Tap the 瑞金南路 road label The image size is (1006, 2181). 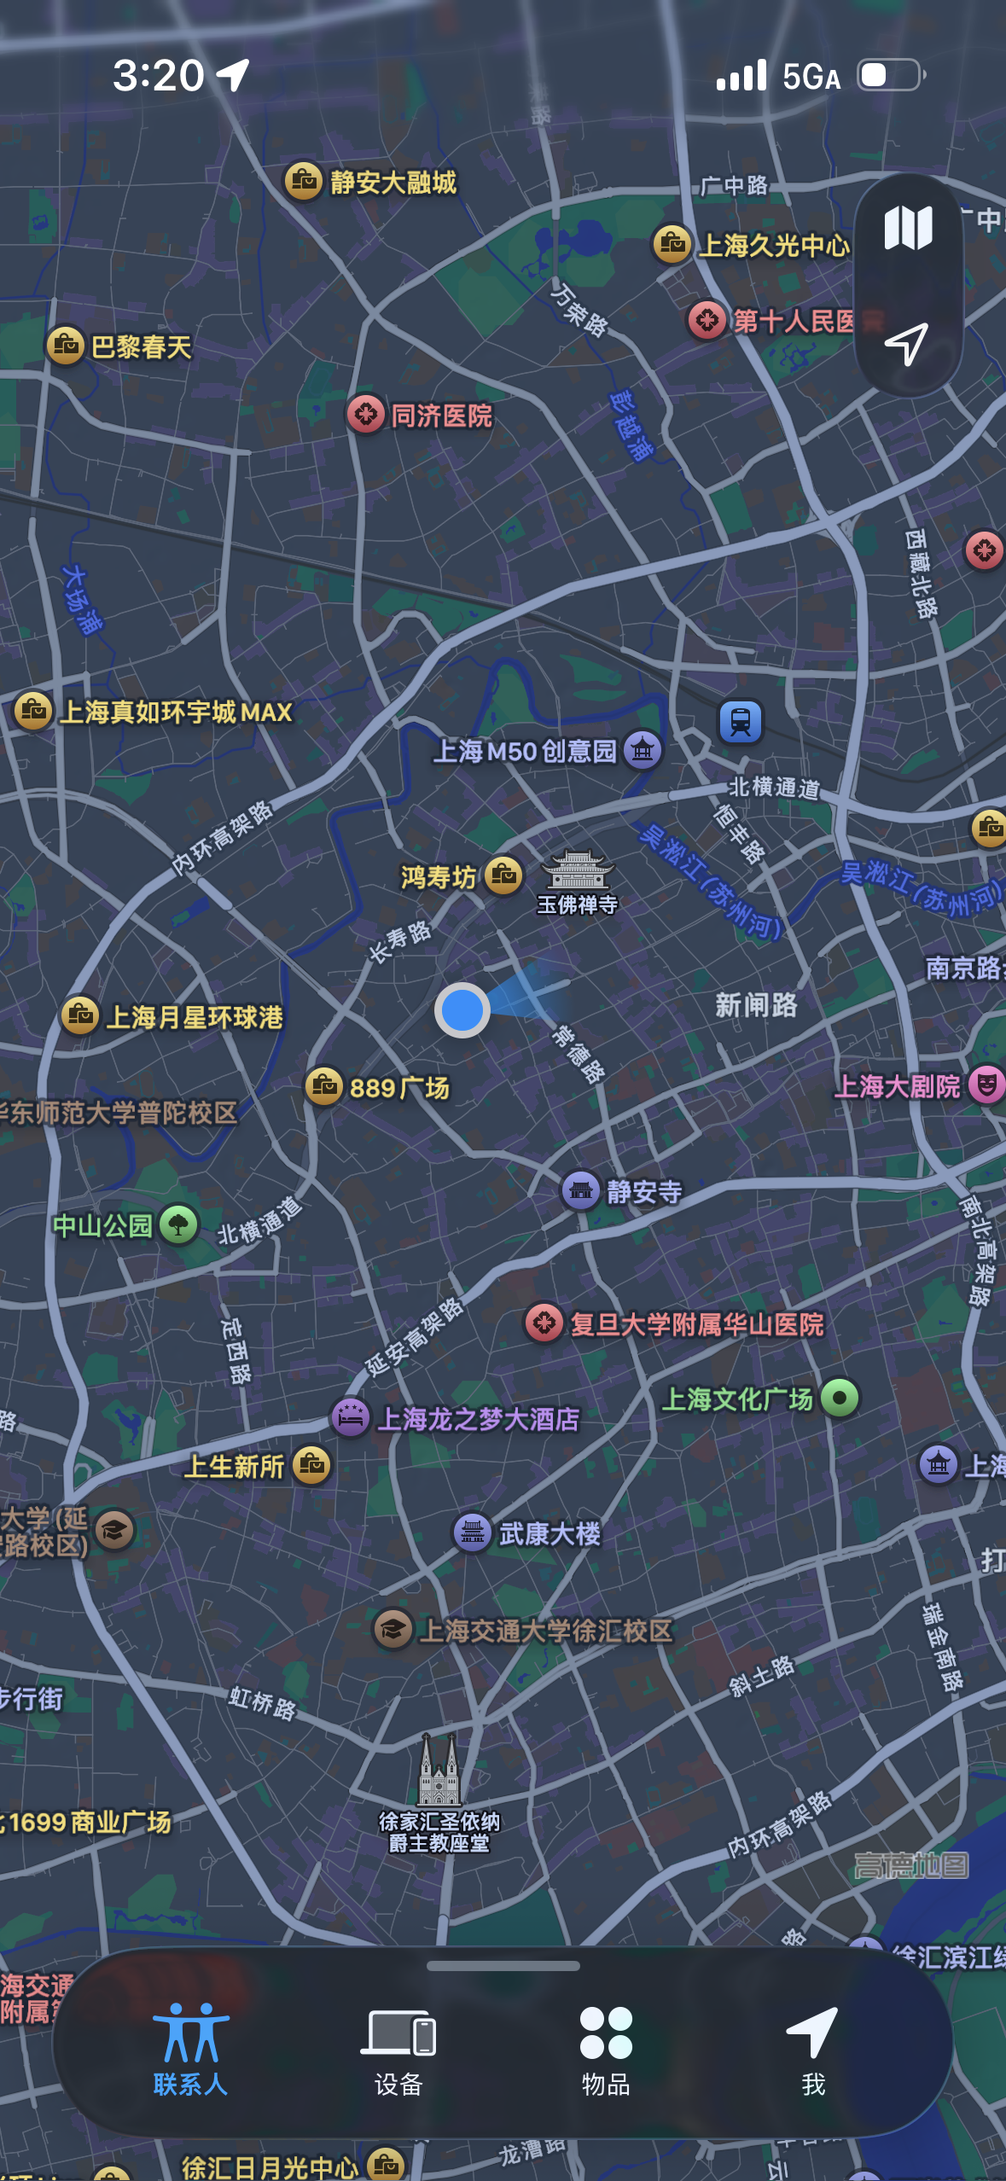pyautogui.click(x=942, y=1647)
